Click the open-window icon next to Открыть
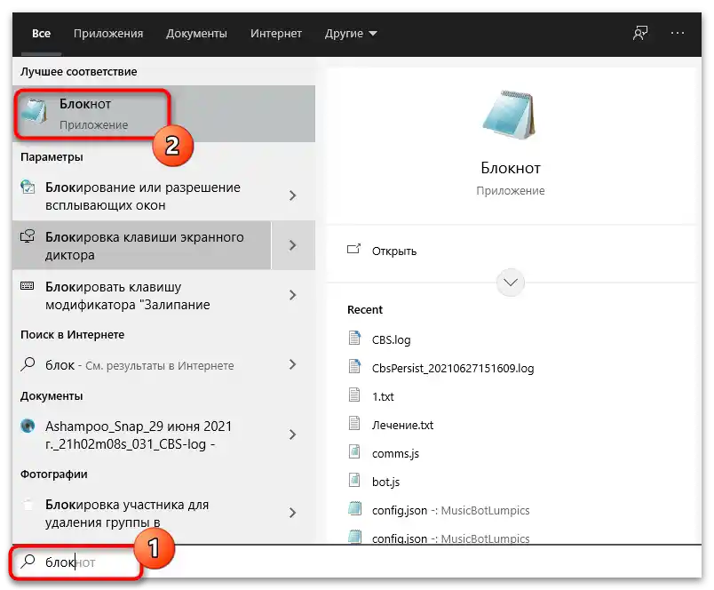The image size is (714, 590). click(353, 249)
